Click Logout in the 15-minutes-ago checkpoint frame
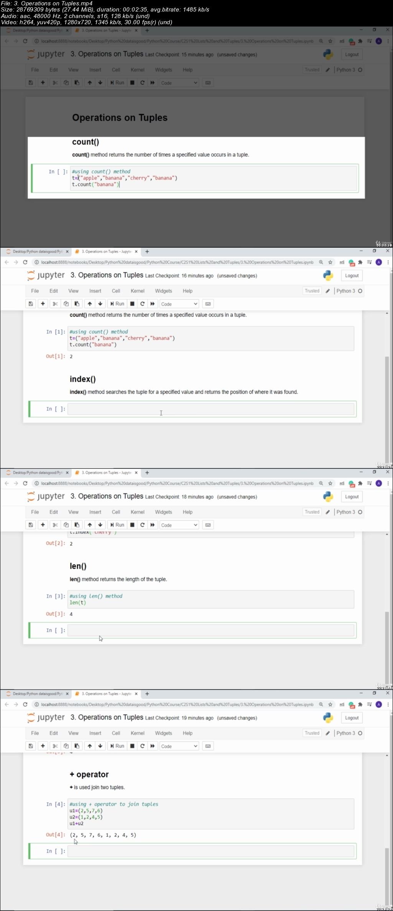 [352, 55]
